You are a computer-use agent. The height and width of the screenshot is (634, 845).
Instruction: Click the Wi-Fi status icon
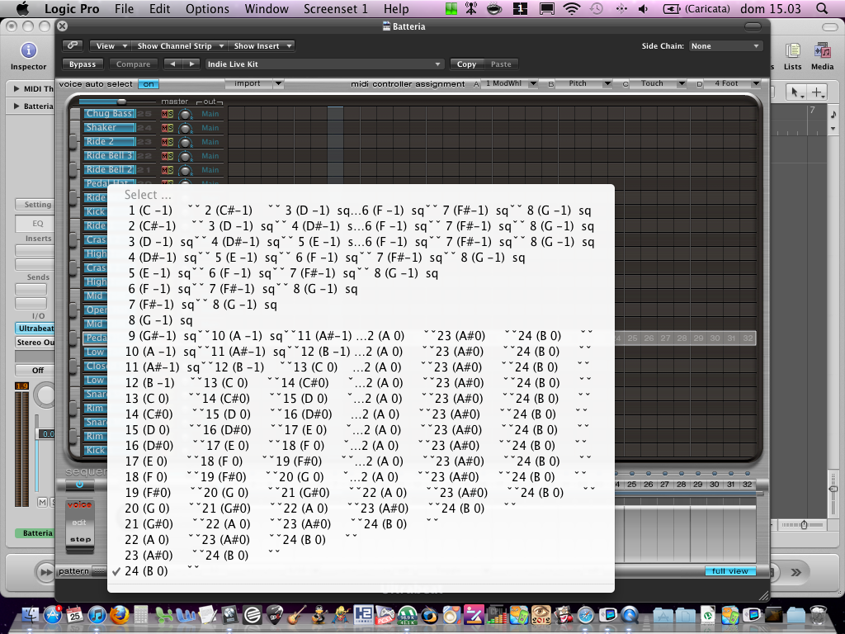point(571,8)
